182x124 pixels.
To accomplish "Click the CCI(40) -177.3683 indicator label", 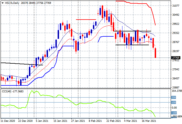I will point(13,91).
